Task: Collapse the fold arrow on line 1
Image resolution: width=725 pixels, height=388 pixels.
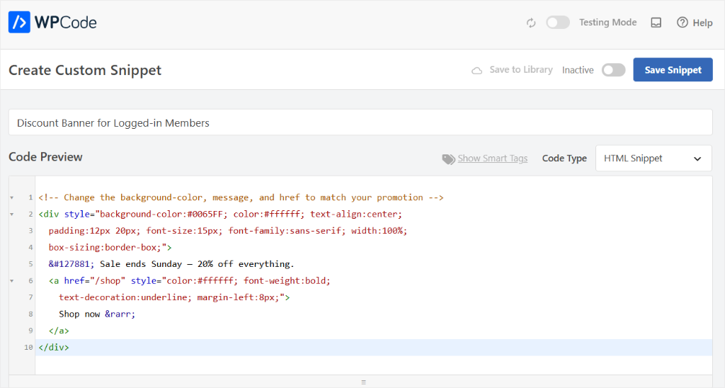Action: click(x=12, y=198)
